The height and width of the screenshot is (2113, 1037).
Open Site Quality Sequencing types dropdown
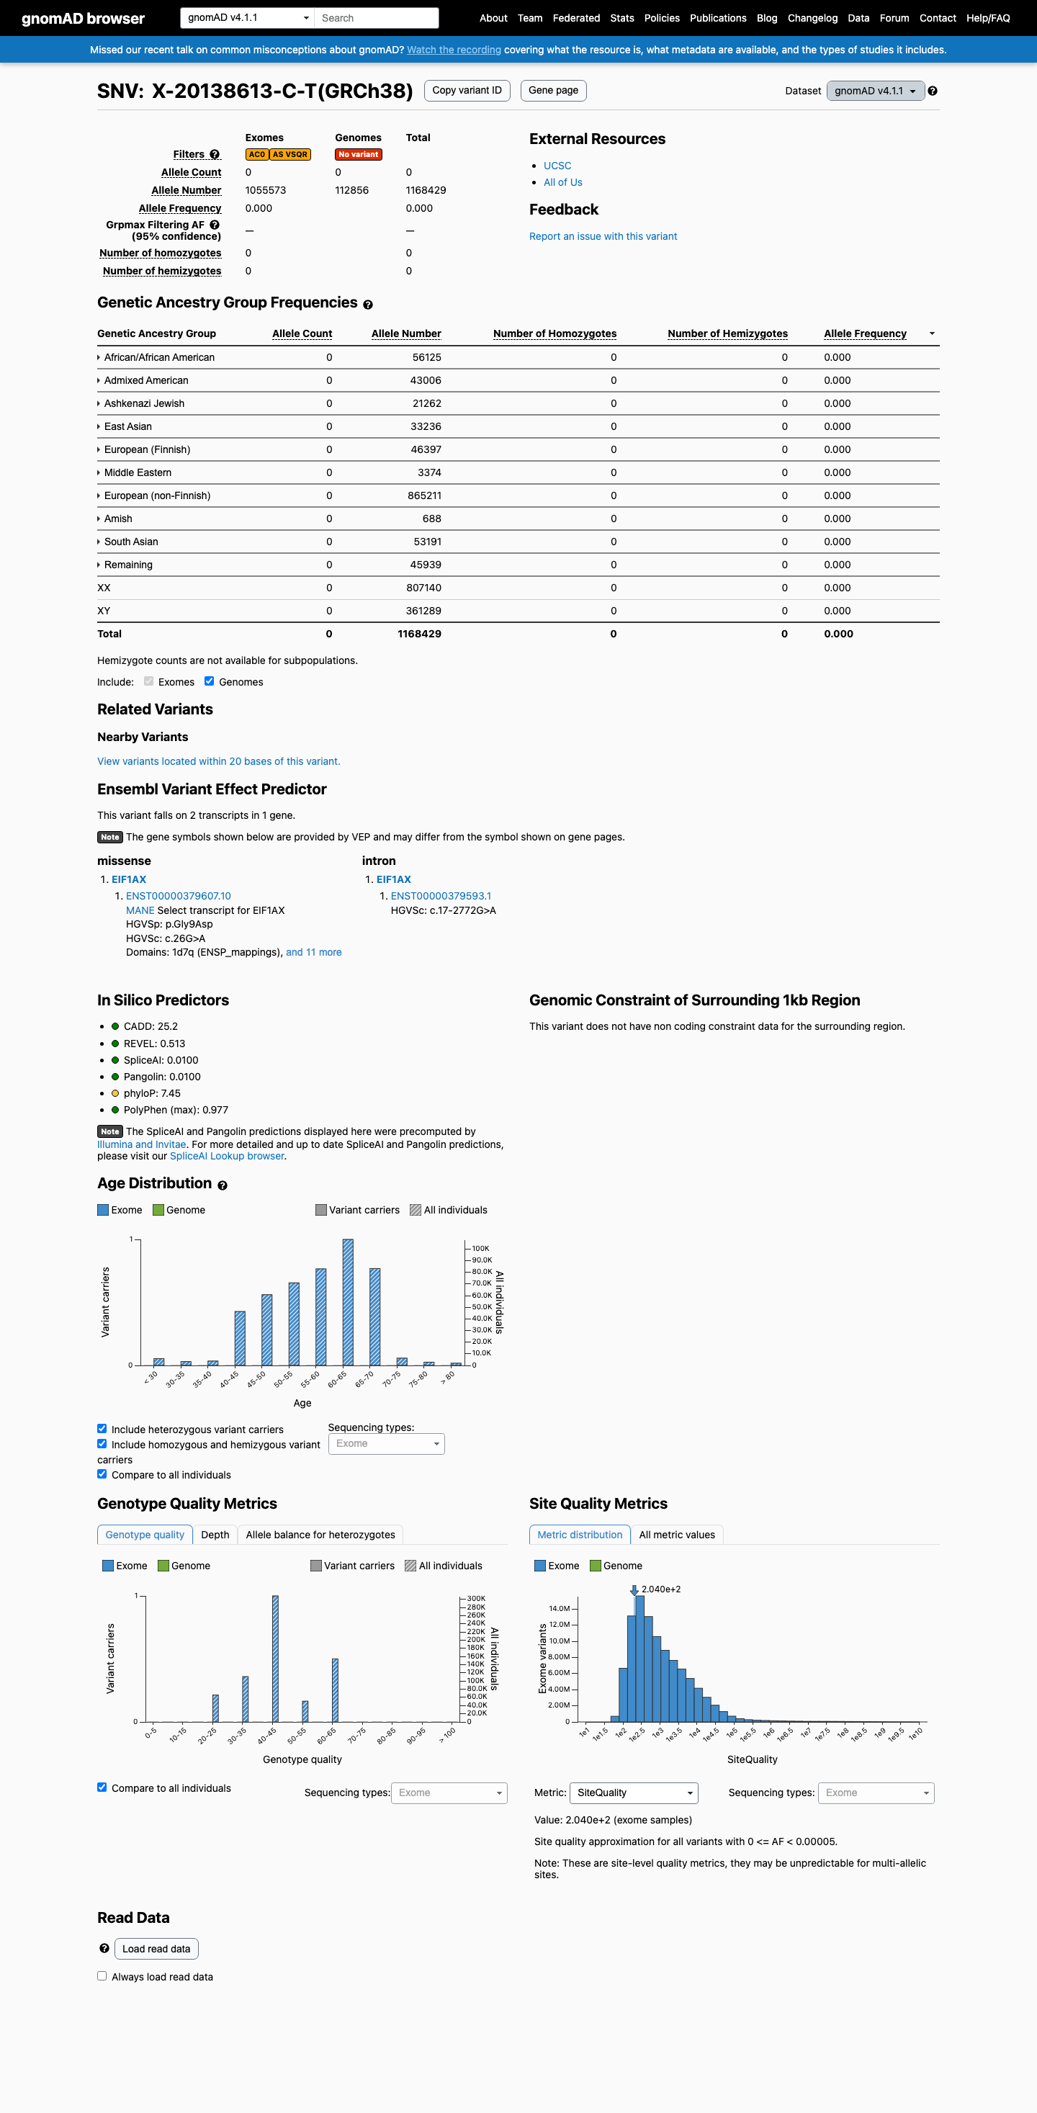point(876,1793)
